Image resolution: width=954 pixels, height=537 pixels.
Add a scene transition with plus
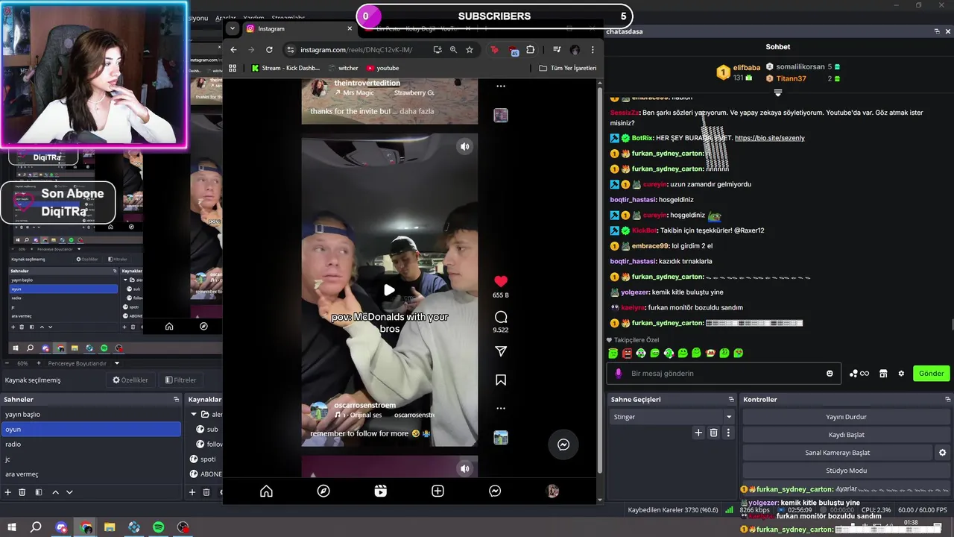point(698,433)
